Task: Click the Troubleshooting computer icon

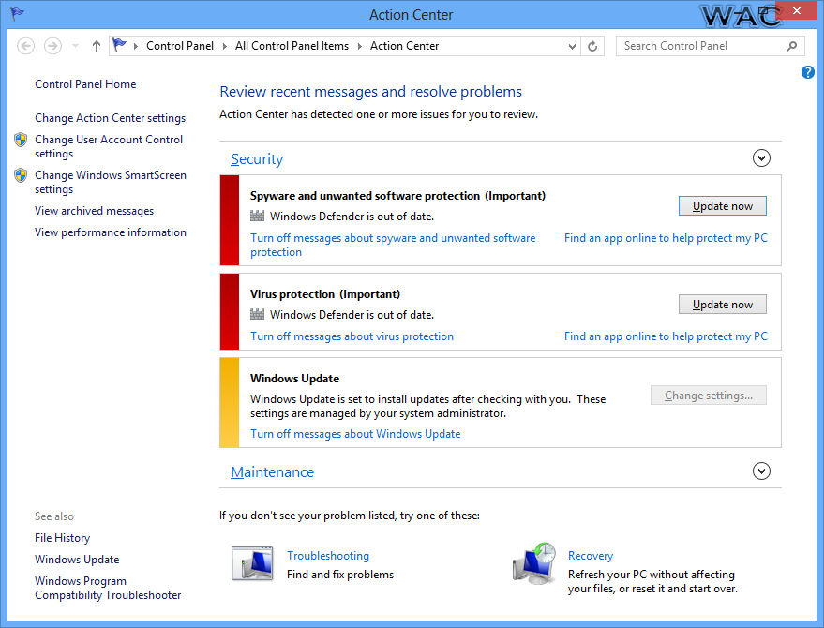Action: pyautogui.click(x=253, y=562)
